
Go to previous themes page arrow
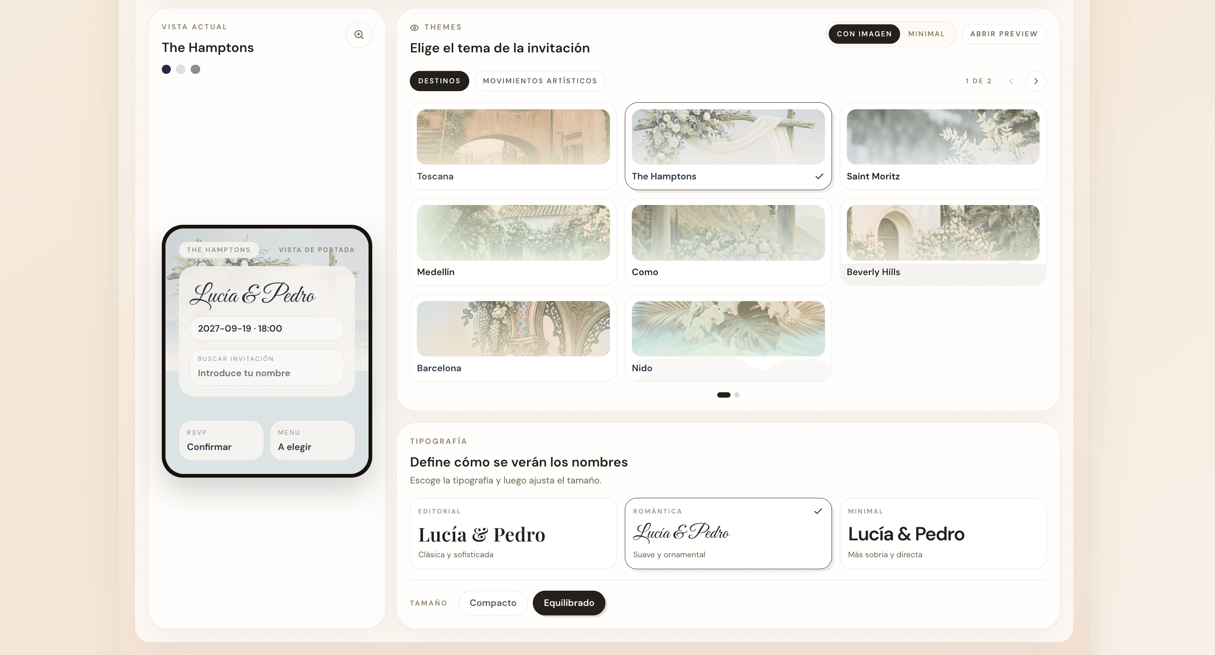pos(1011,81)
